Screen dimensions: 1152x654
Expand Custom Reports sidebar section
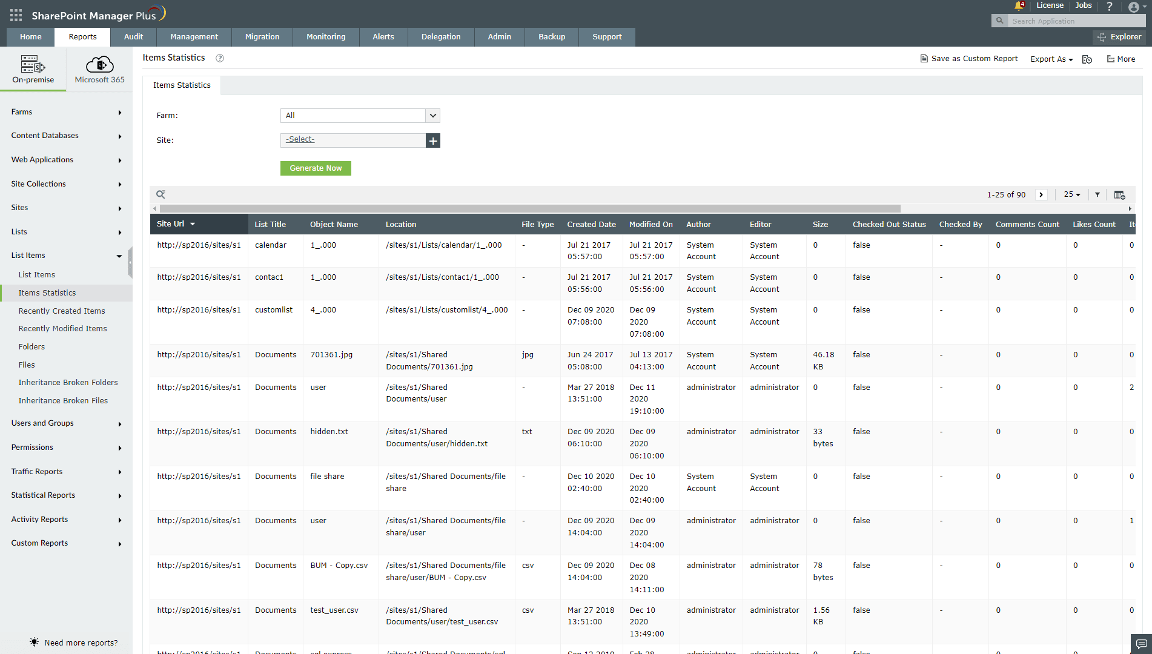[x=66, y=543]
